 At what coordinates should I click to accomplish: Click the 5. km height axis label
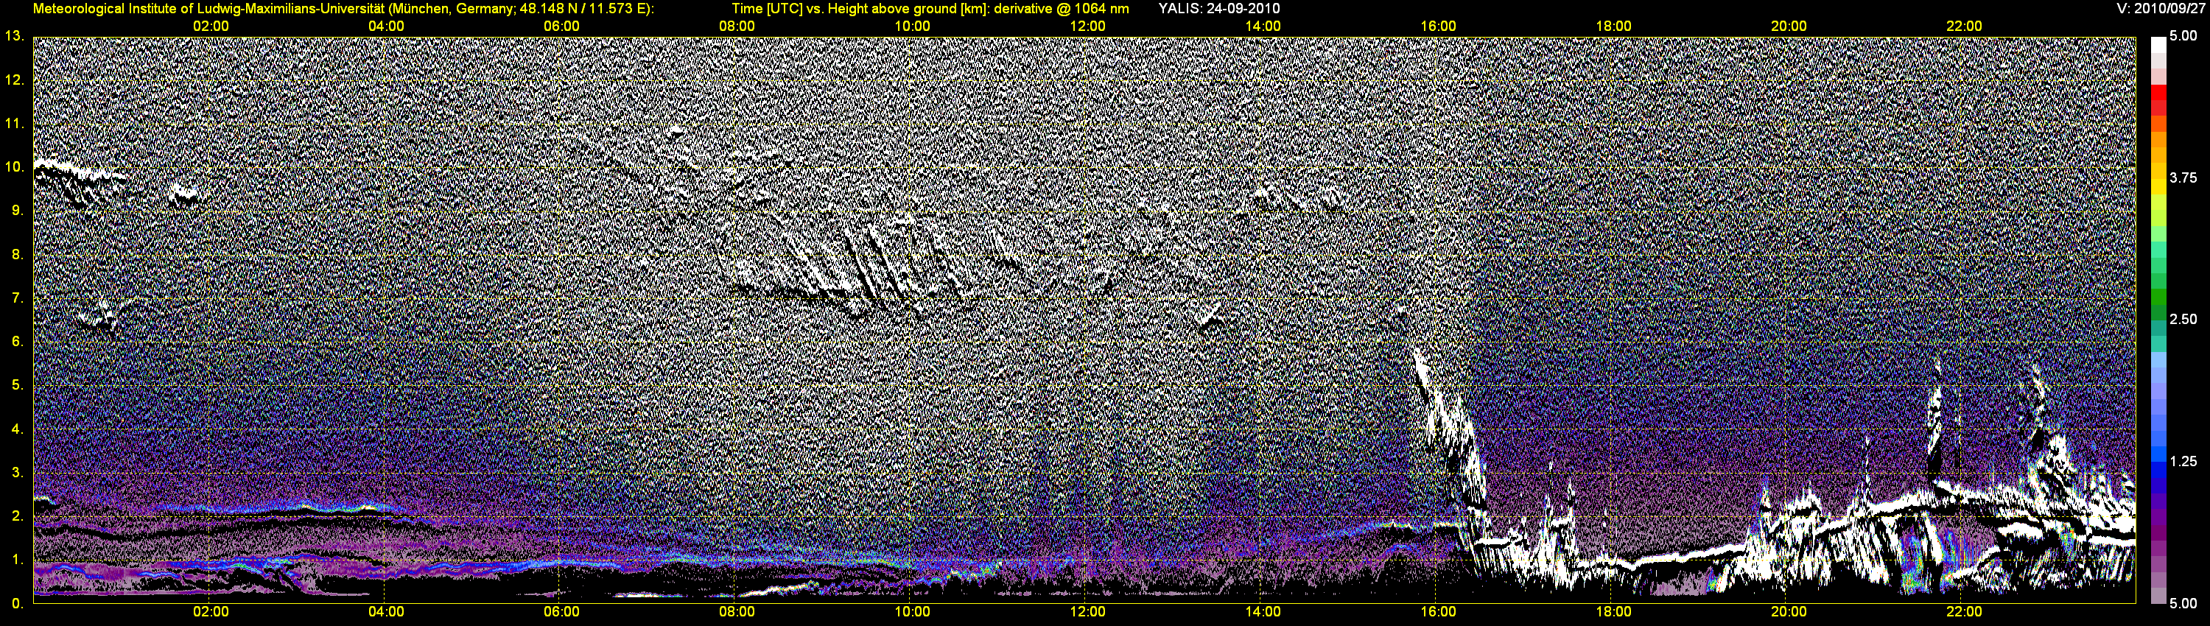17,385
